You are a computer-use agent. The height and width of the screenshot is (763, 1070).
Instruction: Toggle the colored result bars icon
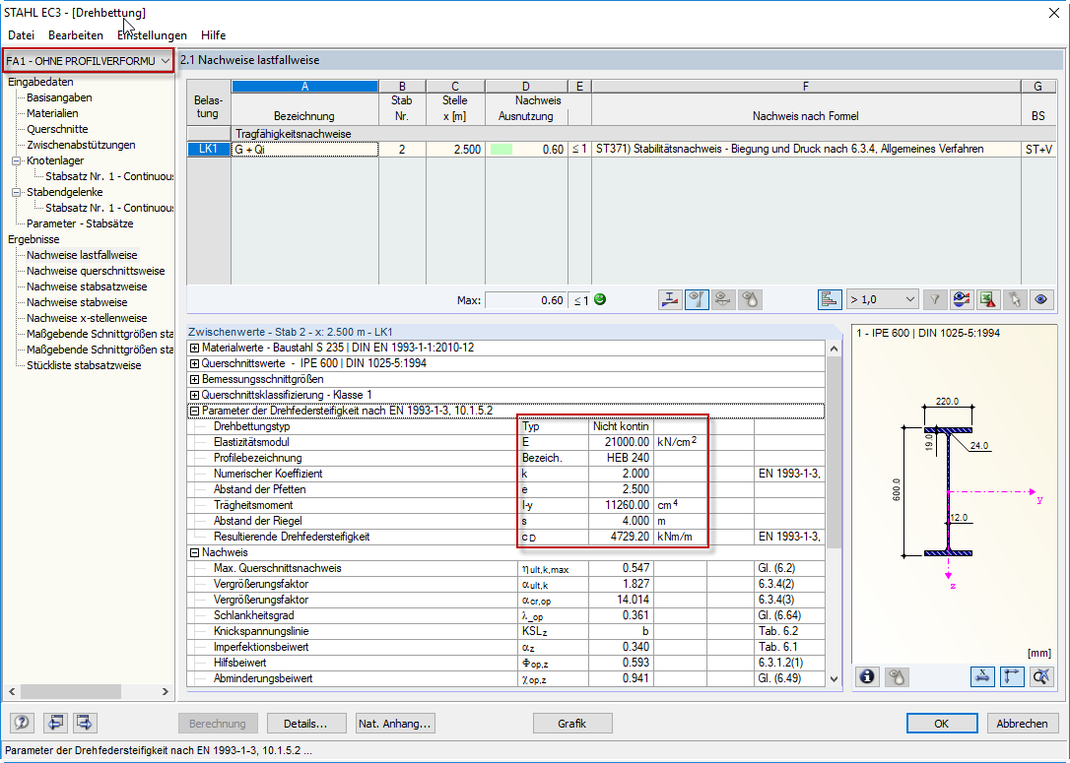click(830, 300)
